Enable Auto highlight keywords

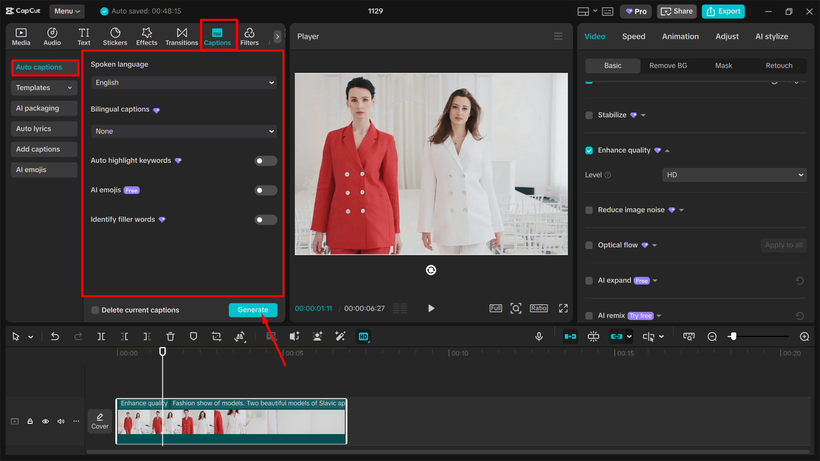click(265, 161)
